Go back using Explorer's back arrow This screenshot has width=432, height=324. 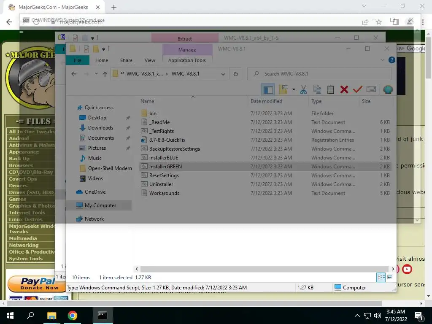pyautogui.click(x=73, y=74)
